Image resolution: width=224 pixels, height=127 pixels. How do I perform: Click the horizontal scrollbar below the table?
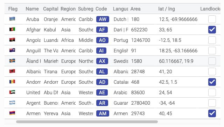87,122
